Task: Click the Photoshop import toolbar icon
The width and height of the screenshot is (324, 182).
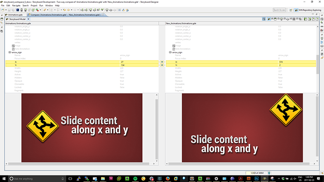Action: pos(18,10)
